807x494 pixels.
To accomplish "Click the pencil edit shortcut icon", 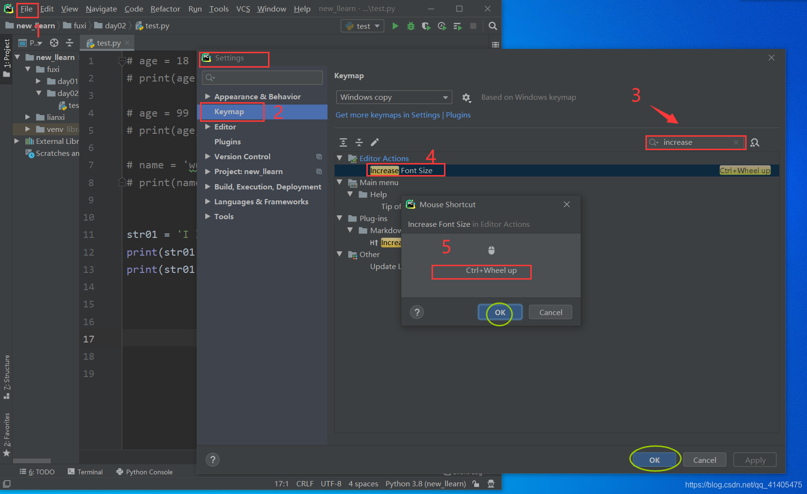I will click(x=374, y=142).
